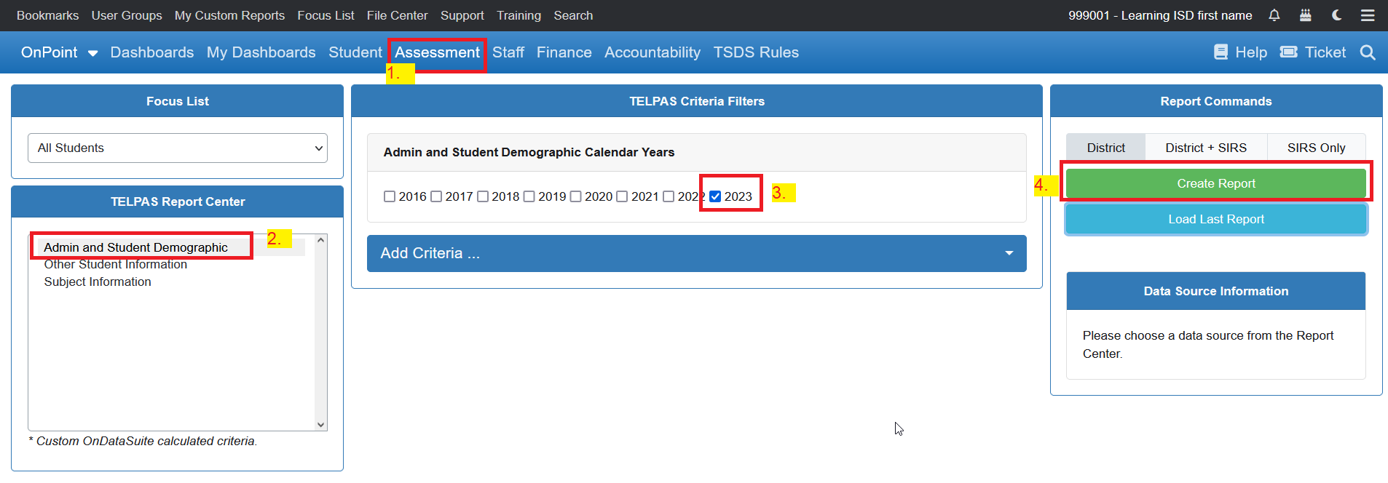This screenshot has width=1388, height=483.
Task: Open the hamburger menu at top right
Action: pos(1368,15)
